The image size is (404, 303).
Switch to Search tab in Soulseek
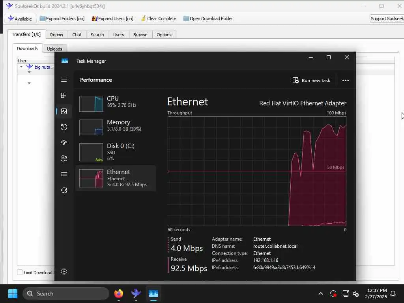[97, 35]
